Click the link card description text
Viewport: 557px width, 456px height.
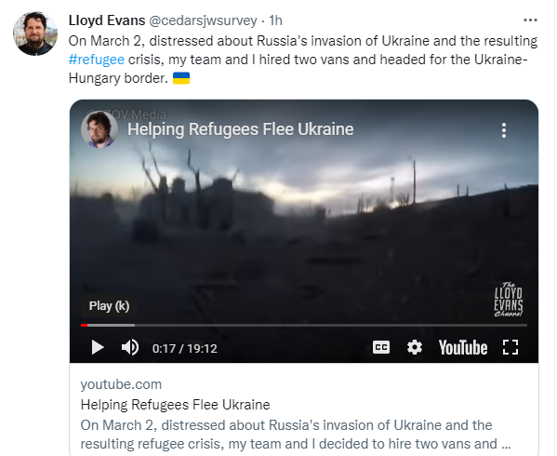(296, 435)
